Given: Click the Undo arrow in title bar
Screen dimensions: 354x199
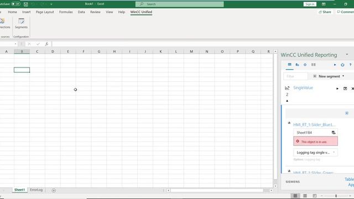Looking at the screenshot, I should (x=33, y=4).
